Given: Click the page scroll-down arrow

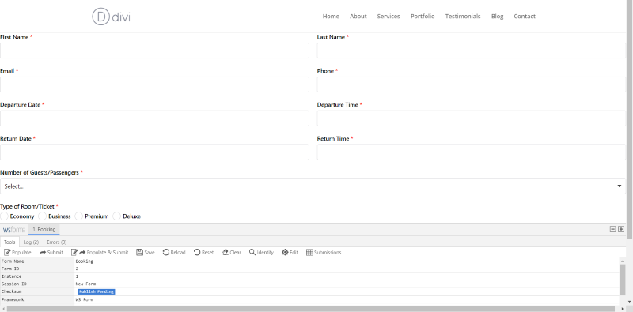Looking at the screenshot, I should 629,301.
